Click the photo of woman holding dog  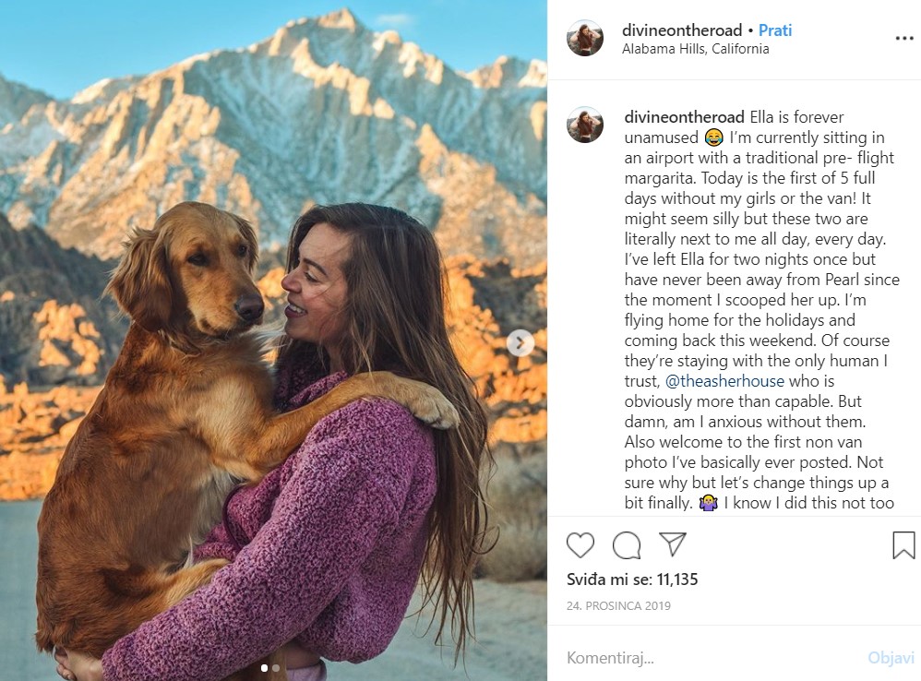pos(273,340)
